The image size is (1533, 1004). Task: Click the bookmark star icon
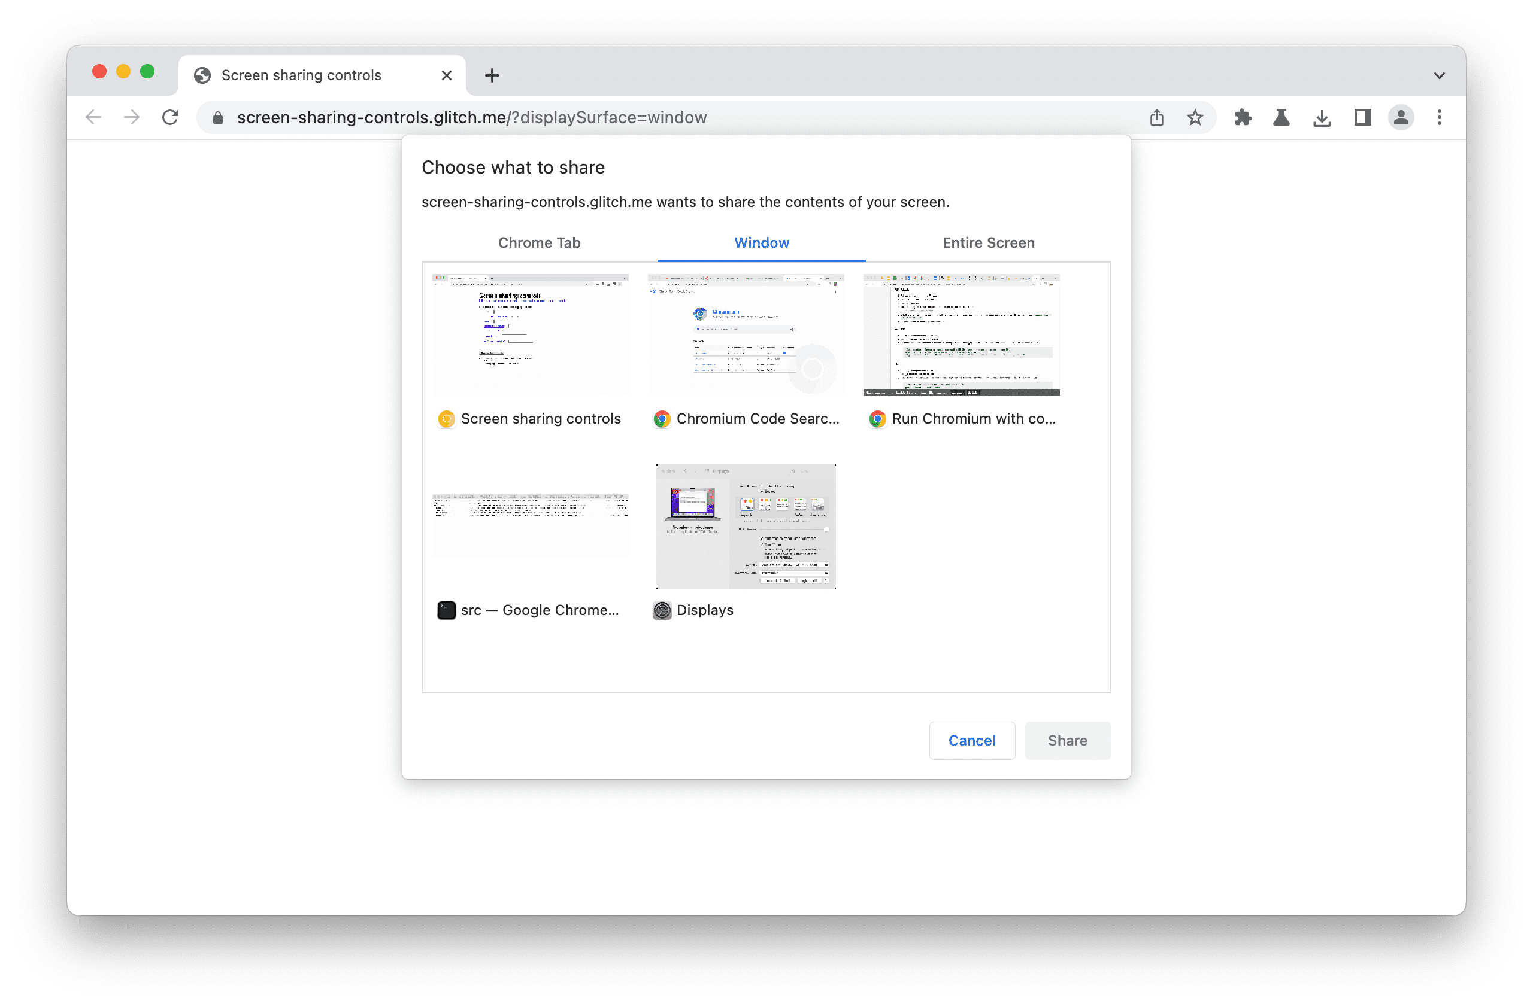pyautogui.click(x=1193, y=118)
